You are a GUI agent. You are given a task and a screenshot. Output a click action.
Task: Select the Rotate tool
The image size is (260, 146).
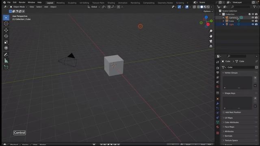tap(6, 36)
